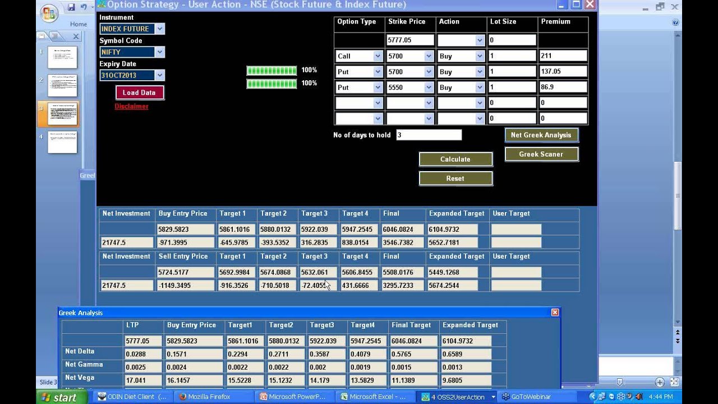Click the Save icon in PowerPoint toolbar
The height and width of the screenshot is (404, 718).
(71, 7)
